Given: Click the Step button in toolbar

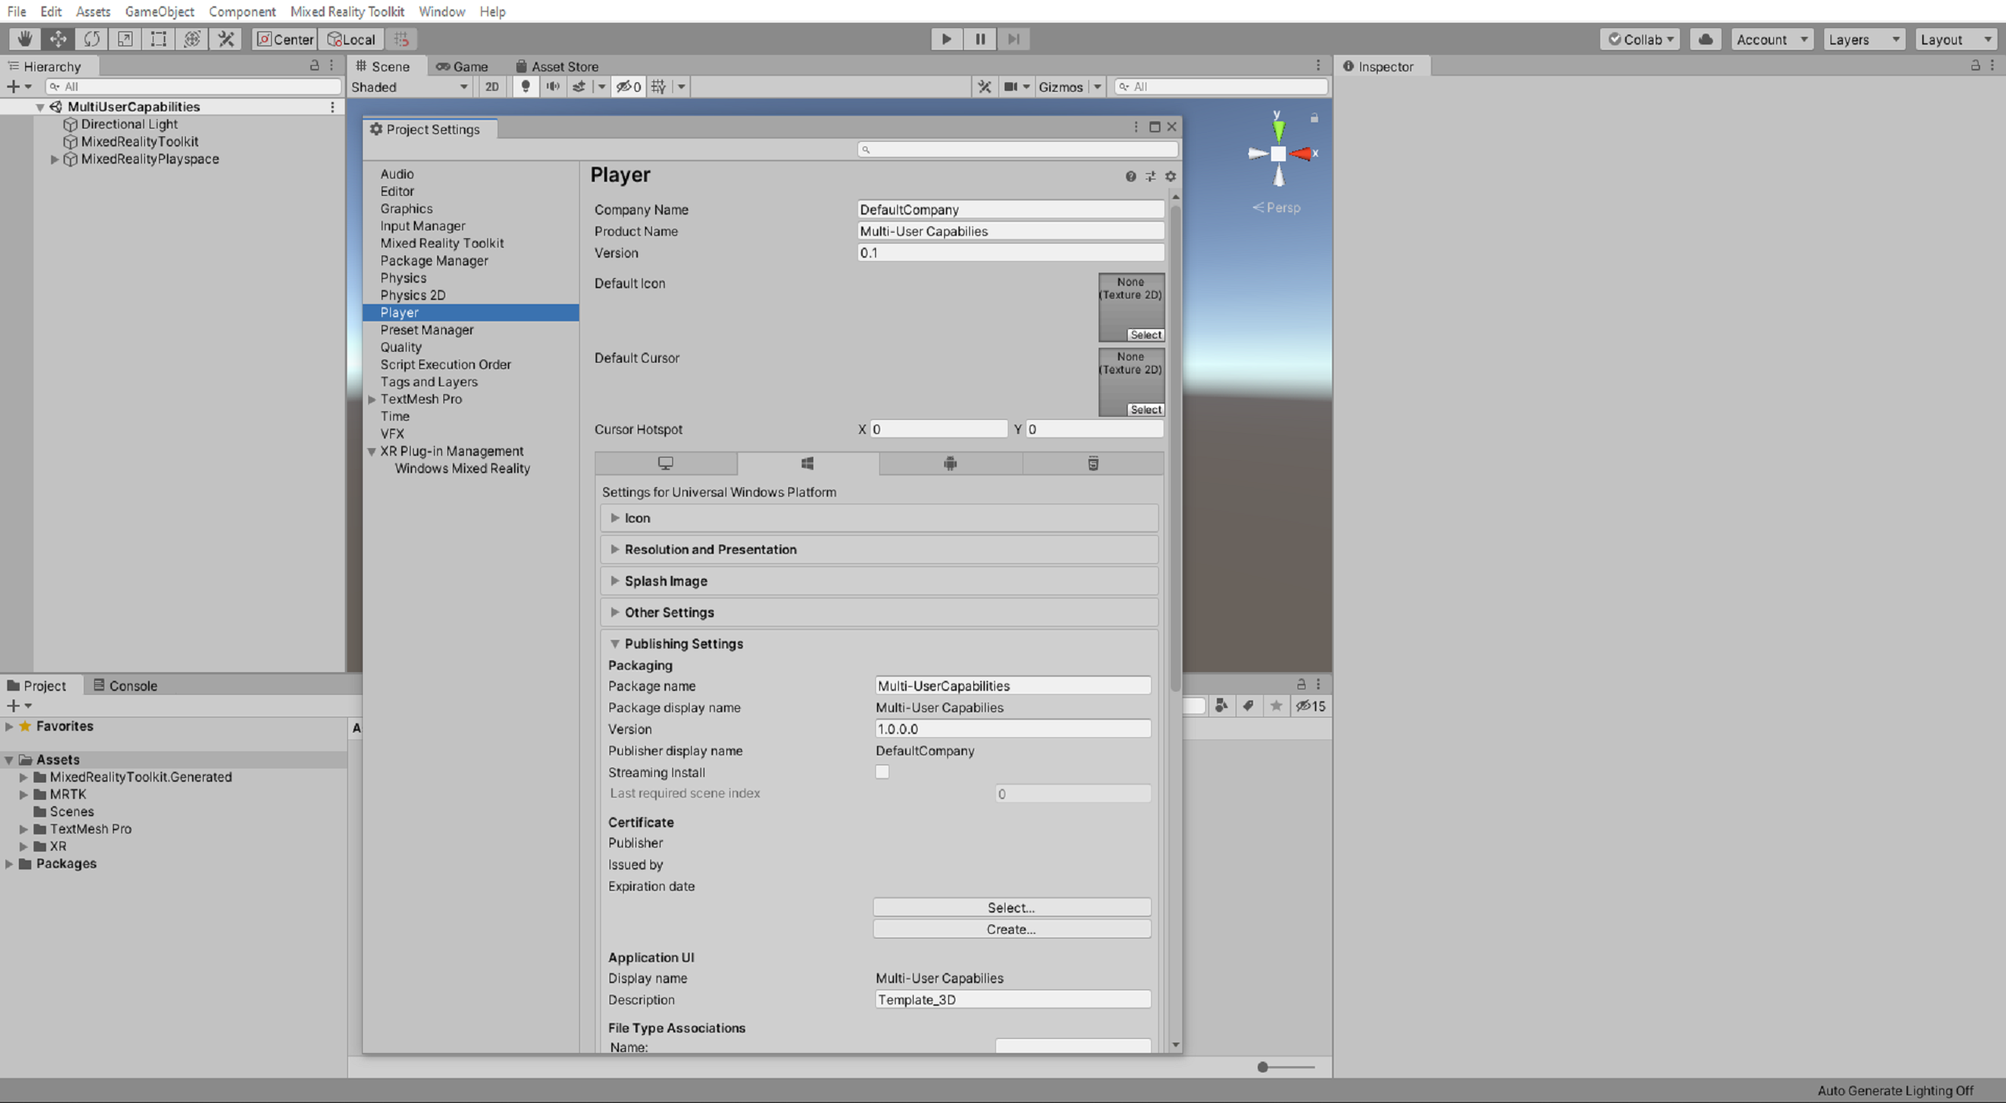Looking at the screenshot, I should [1013, 38].
